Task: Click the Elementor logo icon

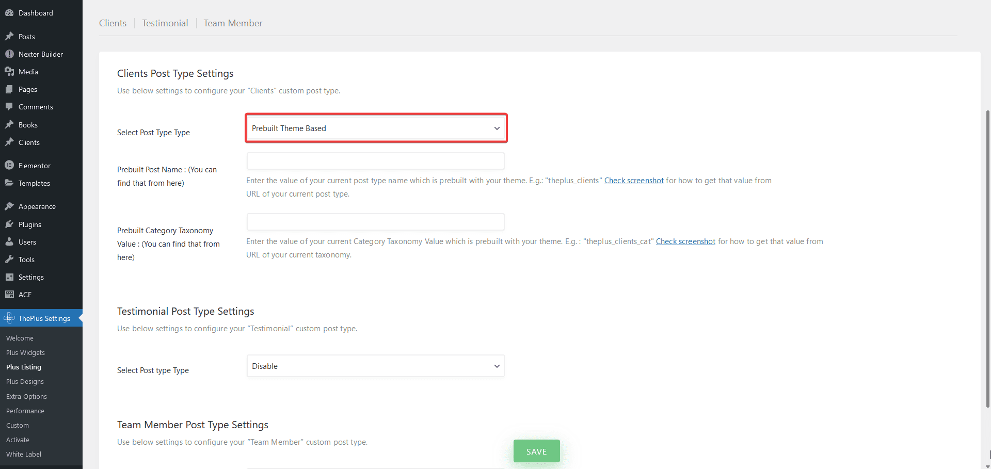Action: [x=9, y=166]
